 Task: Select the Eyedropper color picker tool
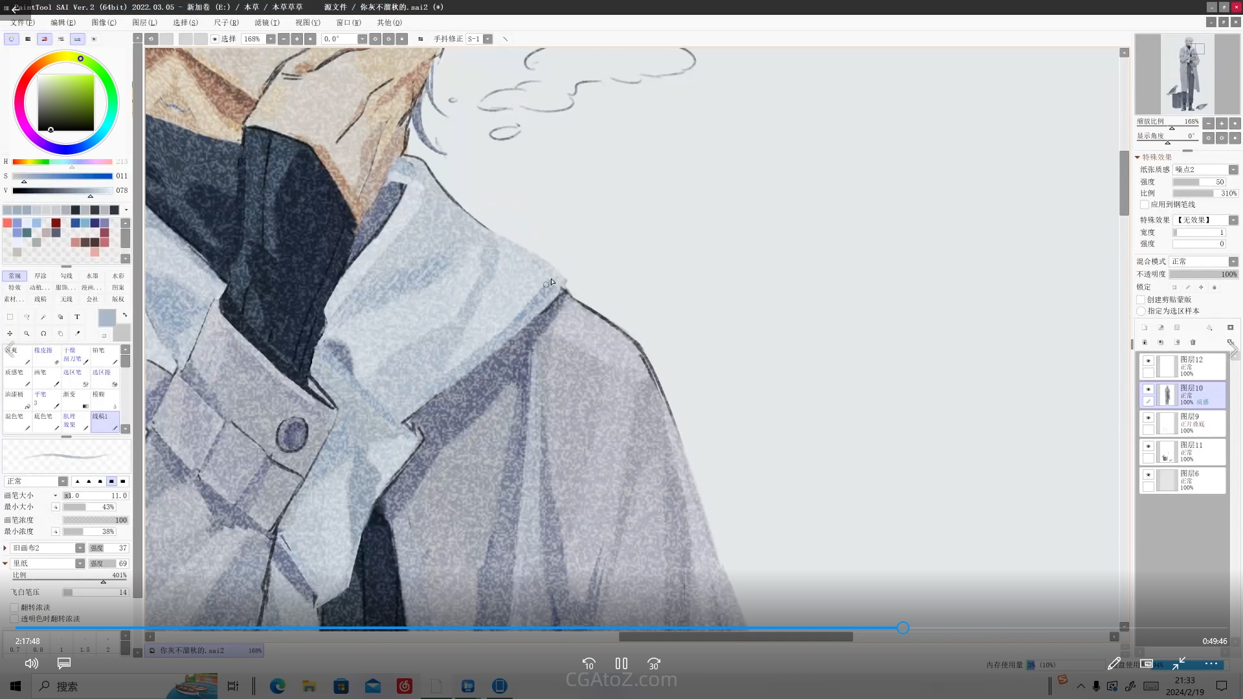pos(77,334)
